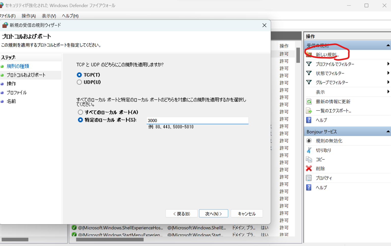This screenshot has height=246, width=391.
Task: Click the 規則の無効化 disable rule action
Action: coord(329,141)
